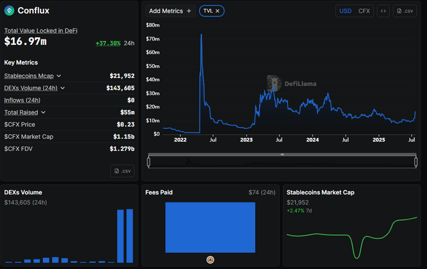Click the left handle of the range slider
The width and height of the screenshot is (427, 269).
point(148,162)
